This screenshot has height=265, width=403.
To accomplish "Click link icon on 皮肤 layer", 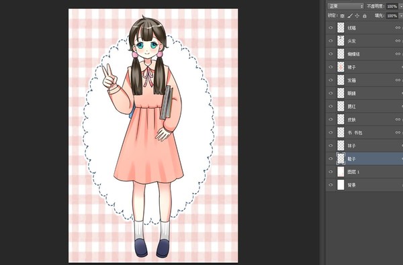I will [x=398, y=119].
